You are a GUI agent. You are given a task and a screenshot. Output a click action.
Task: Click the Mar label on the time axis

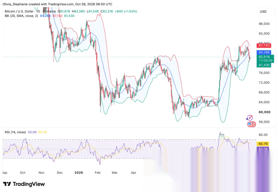click(115, 173)
